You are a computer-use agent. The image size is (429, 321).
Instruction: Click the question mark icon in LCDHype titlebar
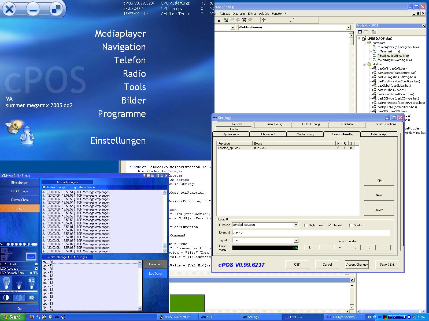(x=144, y=176)
